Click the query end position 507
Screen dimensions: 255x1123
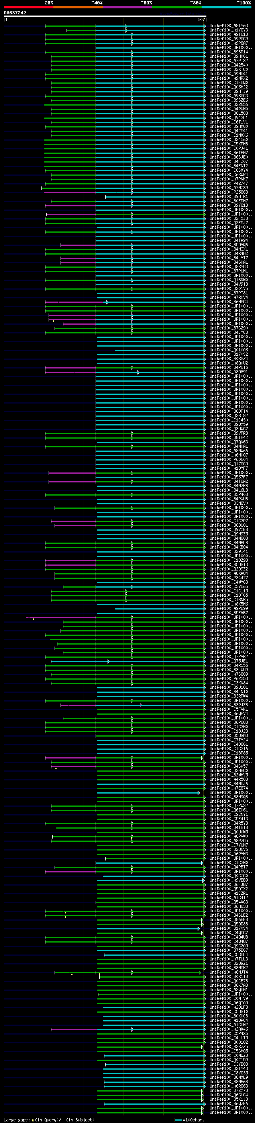pos(201,20)
